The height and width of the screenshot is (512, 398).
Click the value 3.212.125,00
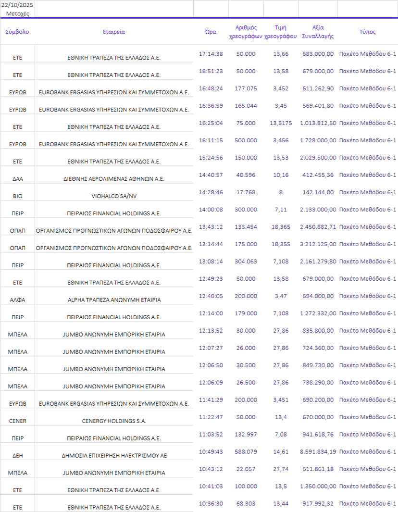[x=318, y=244]
